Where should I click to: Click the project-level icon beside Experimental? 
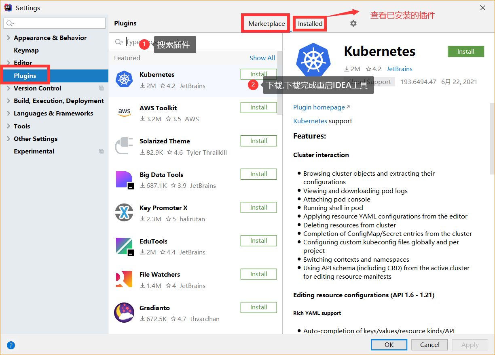(x=101, y=151)
